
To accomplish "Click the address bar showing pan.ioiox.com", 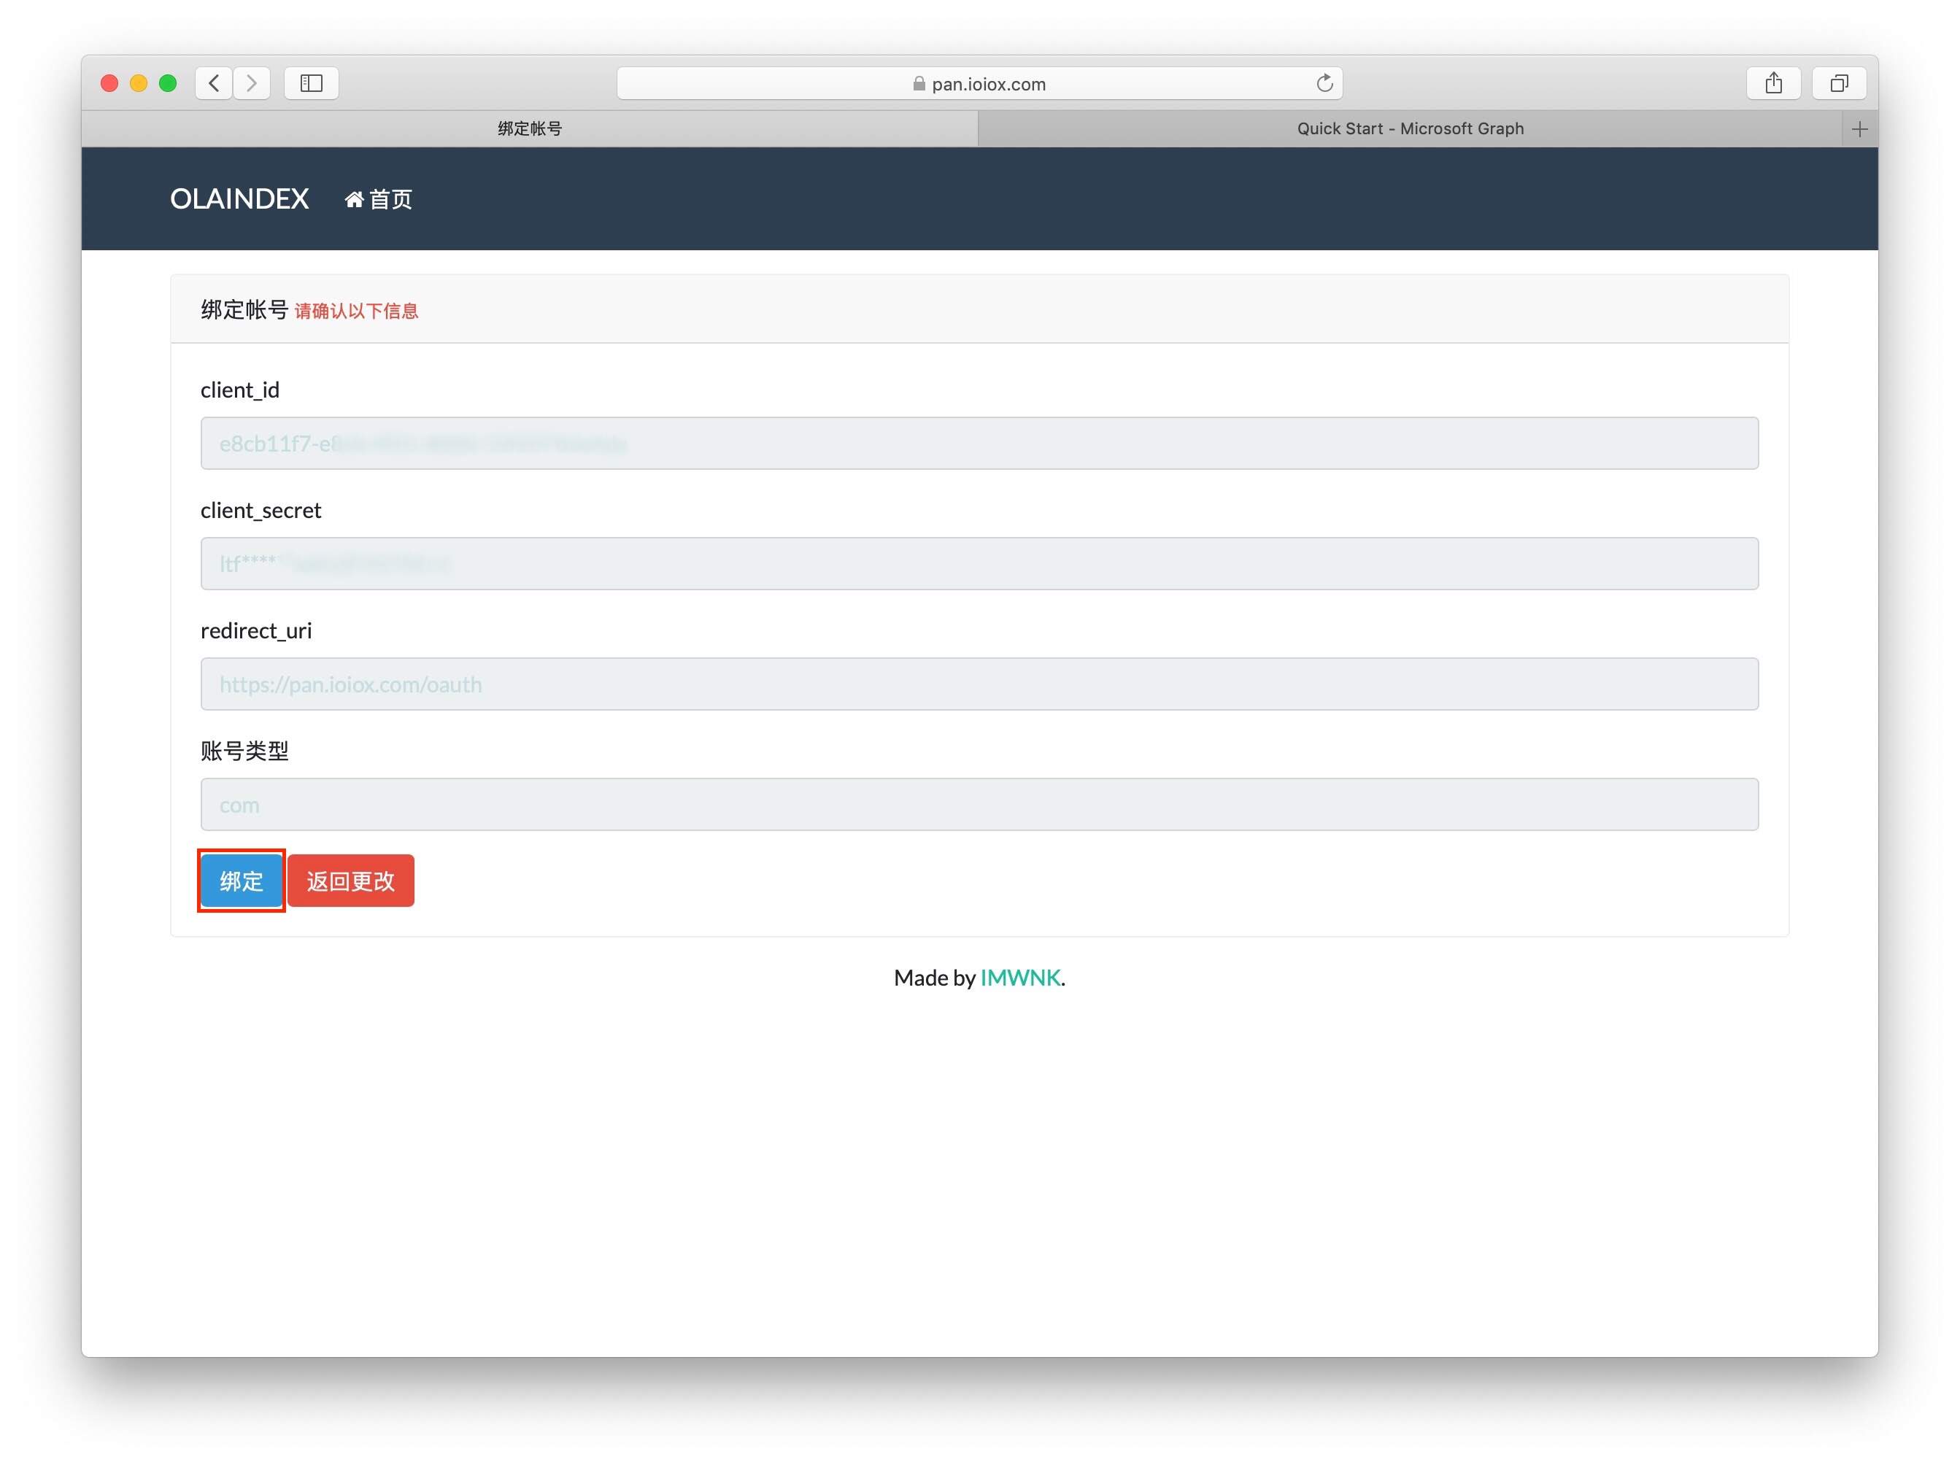I will click(x=979, y=84).
